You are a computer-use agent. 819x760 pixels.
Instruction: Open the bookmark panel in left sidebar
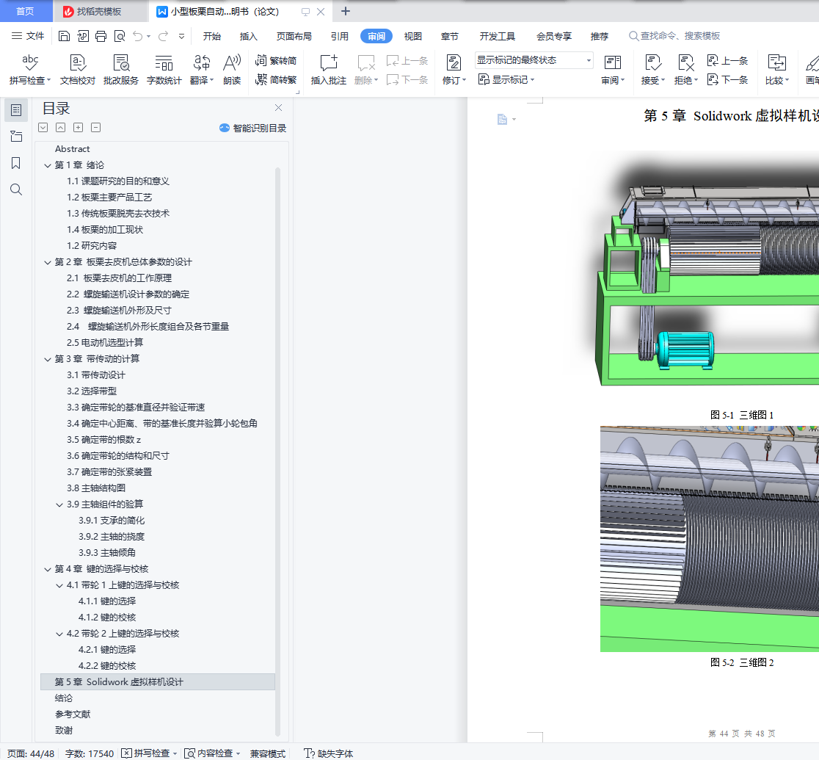(x=16, y=163)
